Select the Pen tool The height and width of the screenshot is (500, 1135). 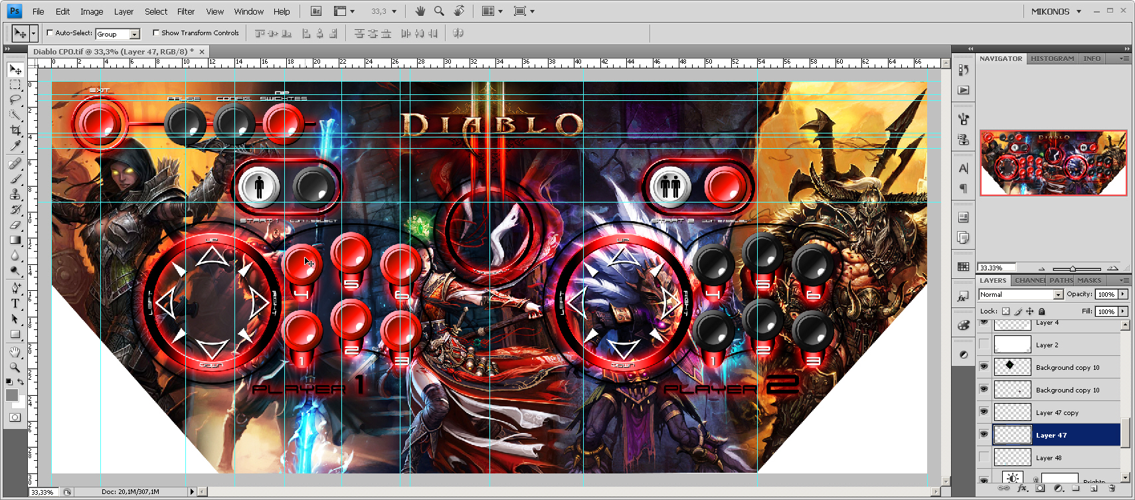tap(15, 288)
